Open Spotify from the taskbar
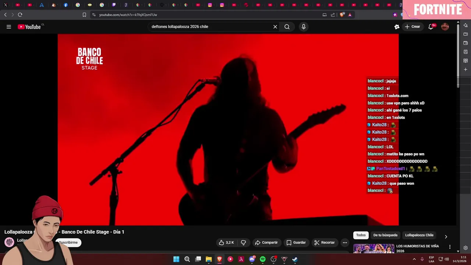The height and width of the screenshot is (265, 471). tap(263, 259)
